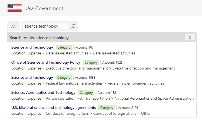Open Science, Aeronautics and Technology result
The height and width of the screenshot is (122, 202).
pyautogui.click(x=43, y=92)
